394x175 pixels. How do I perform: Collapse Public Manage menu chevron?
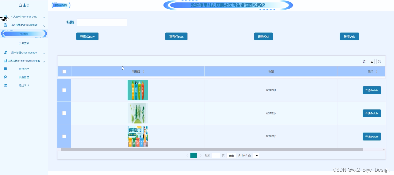pyautogui.click(x=44, y=26)
